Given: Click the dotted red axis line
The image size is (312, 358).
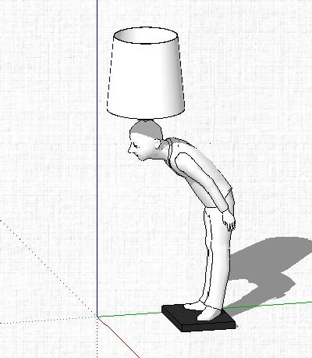Looking at the screenshot, I should pyautogui.click(x=48, y=268).
